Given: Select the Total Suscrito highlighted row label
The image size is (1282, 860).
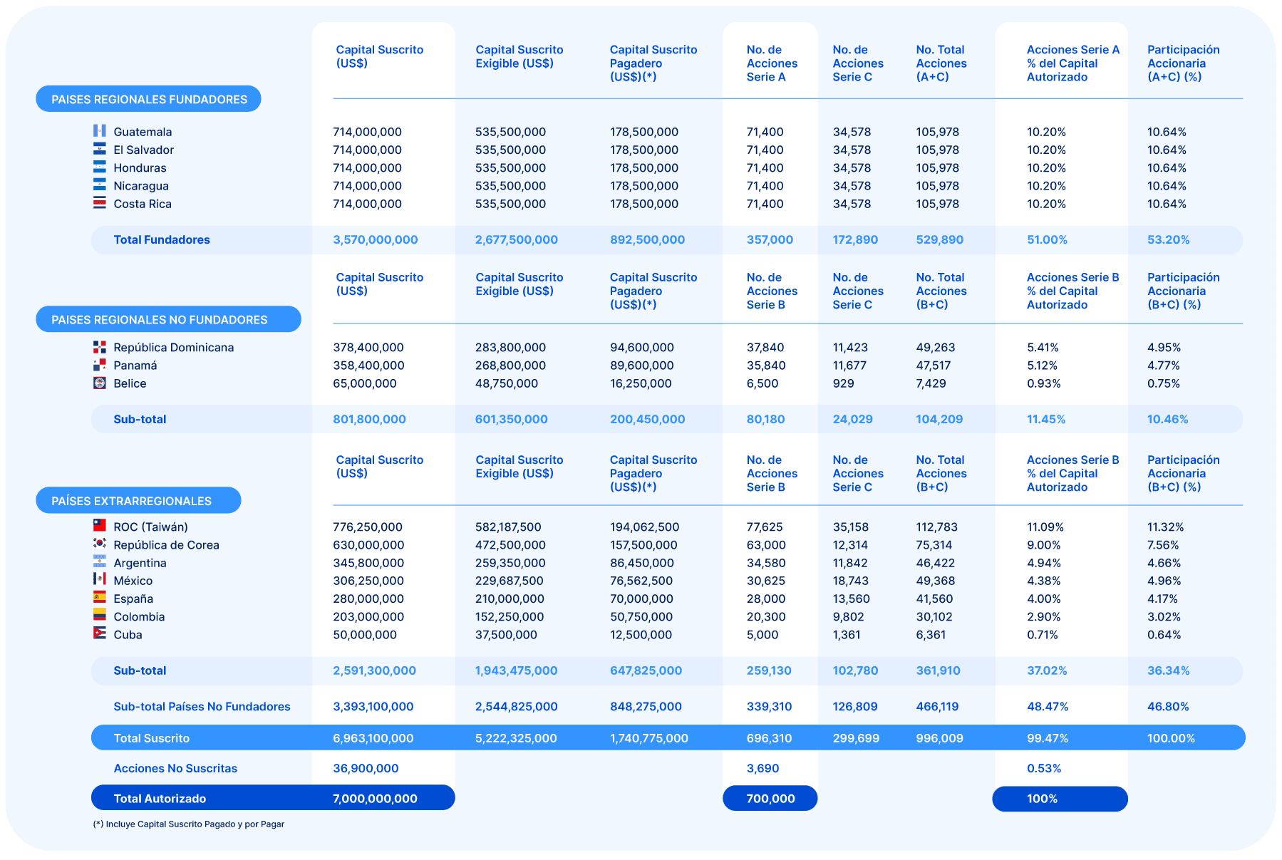Looking at the screenshot, I should coord(152,738).
